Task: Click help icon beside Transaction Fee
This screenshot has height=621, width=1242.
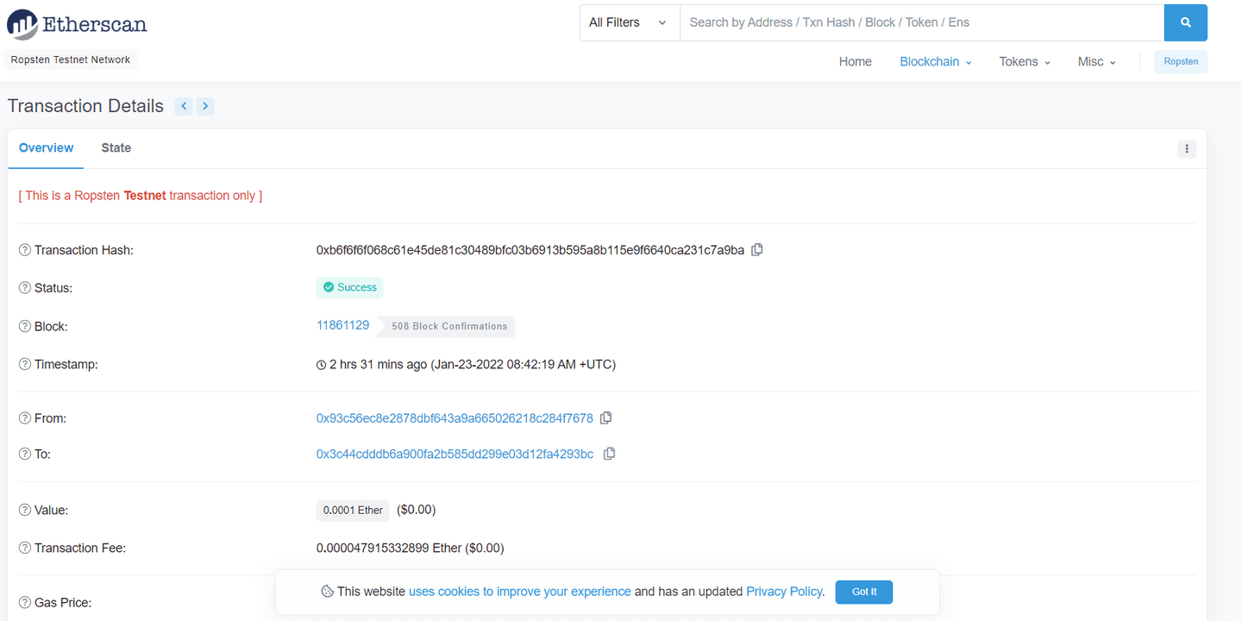Action: (x=25, y=548)
